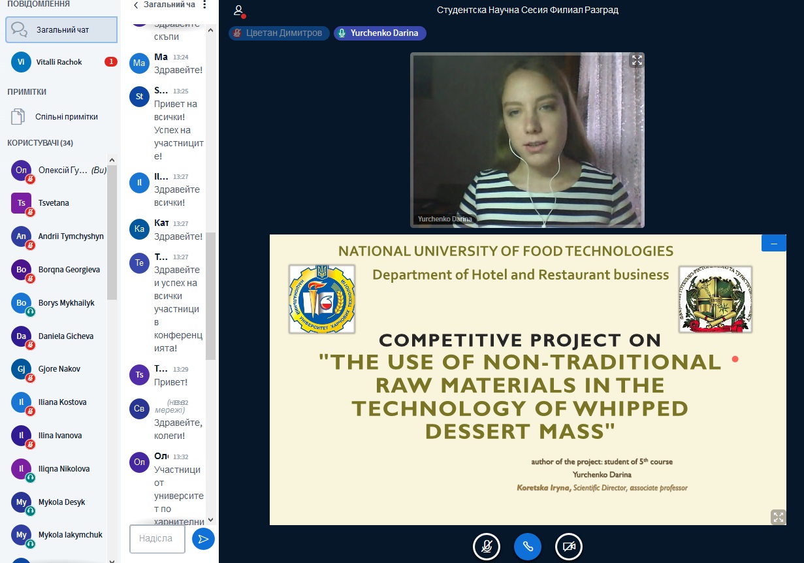Screen dimensions: 804x563
Task: Open Спільні примітки shared notes
Action: 65,117
